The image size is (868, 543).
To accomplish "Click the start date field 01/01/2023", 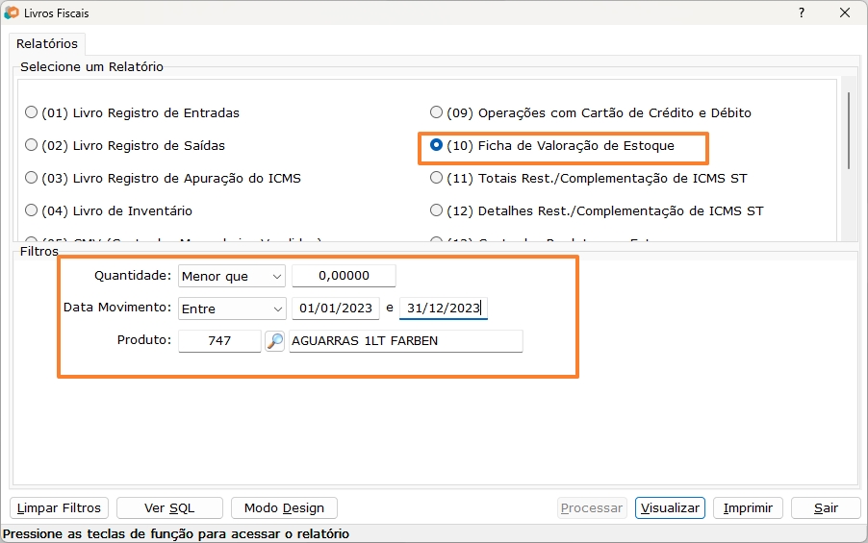I will [335, 309].
